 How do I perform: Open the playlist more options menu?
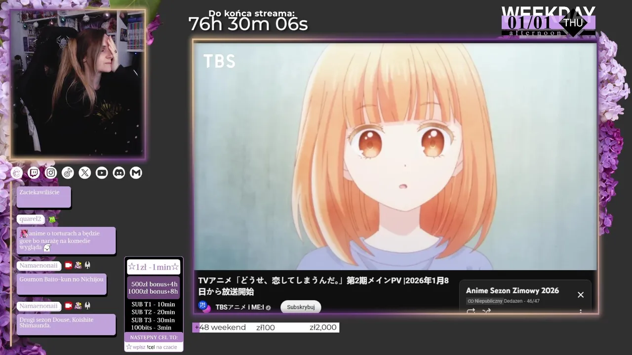[x=581, y=312]
